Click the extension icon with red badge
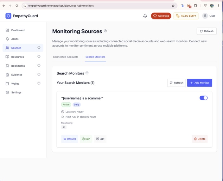Screen dimensions: 223x181 point(189,6)
